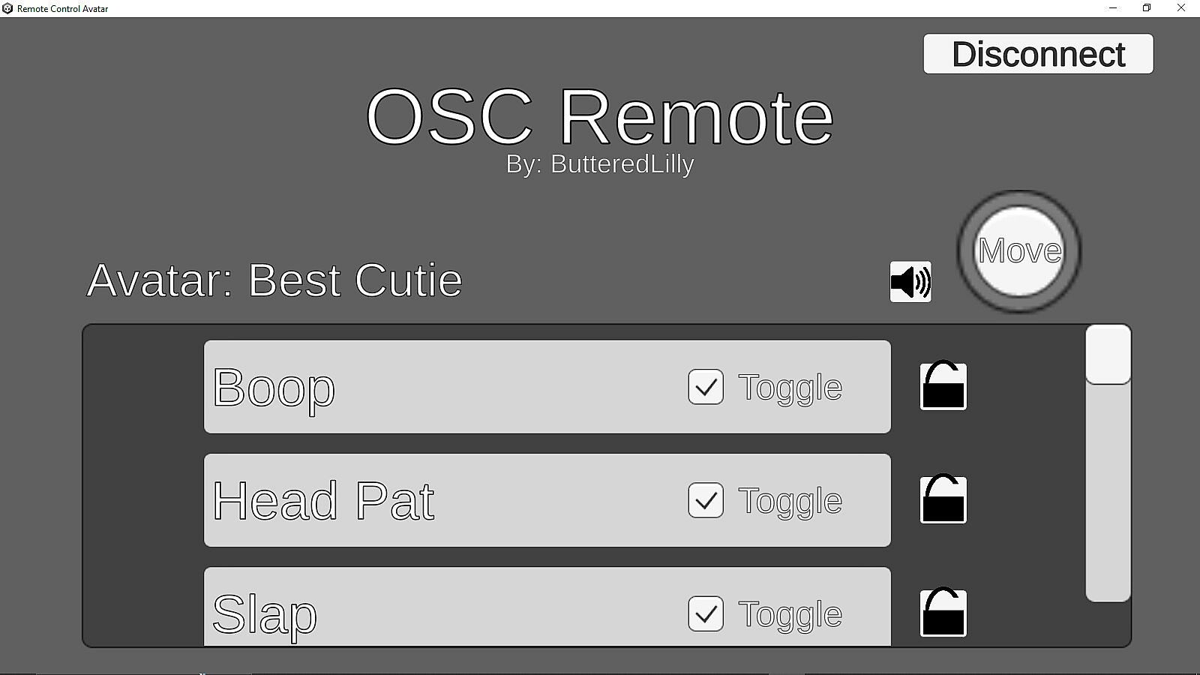Minimize the Remote Control Avatar window

[1113, 8]
